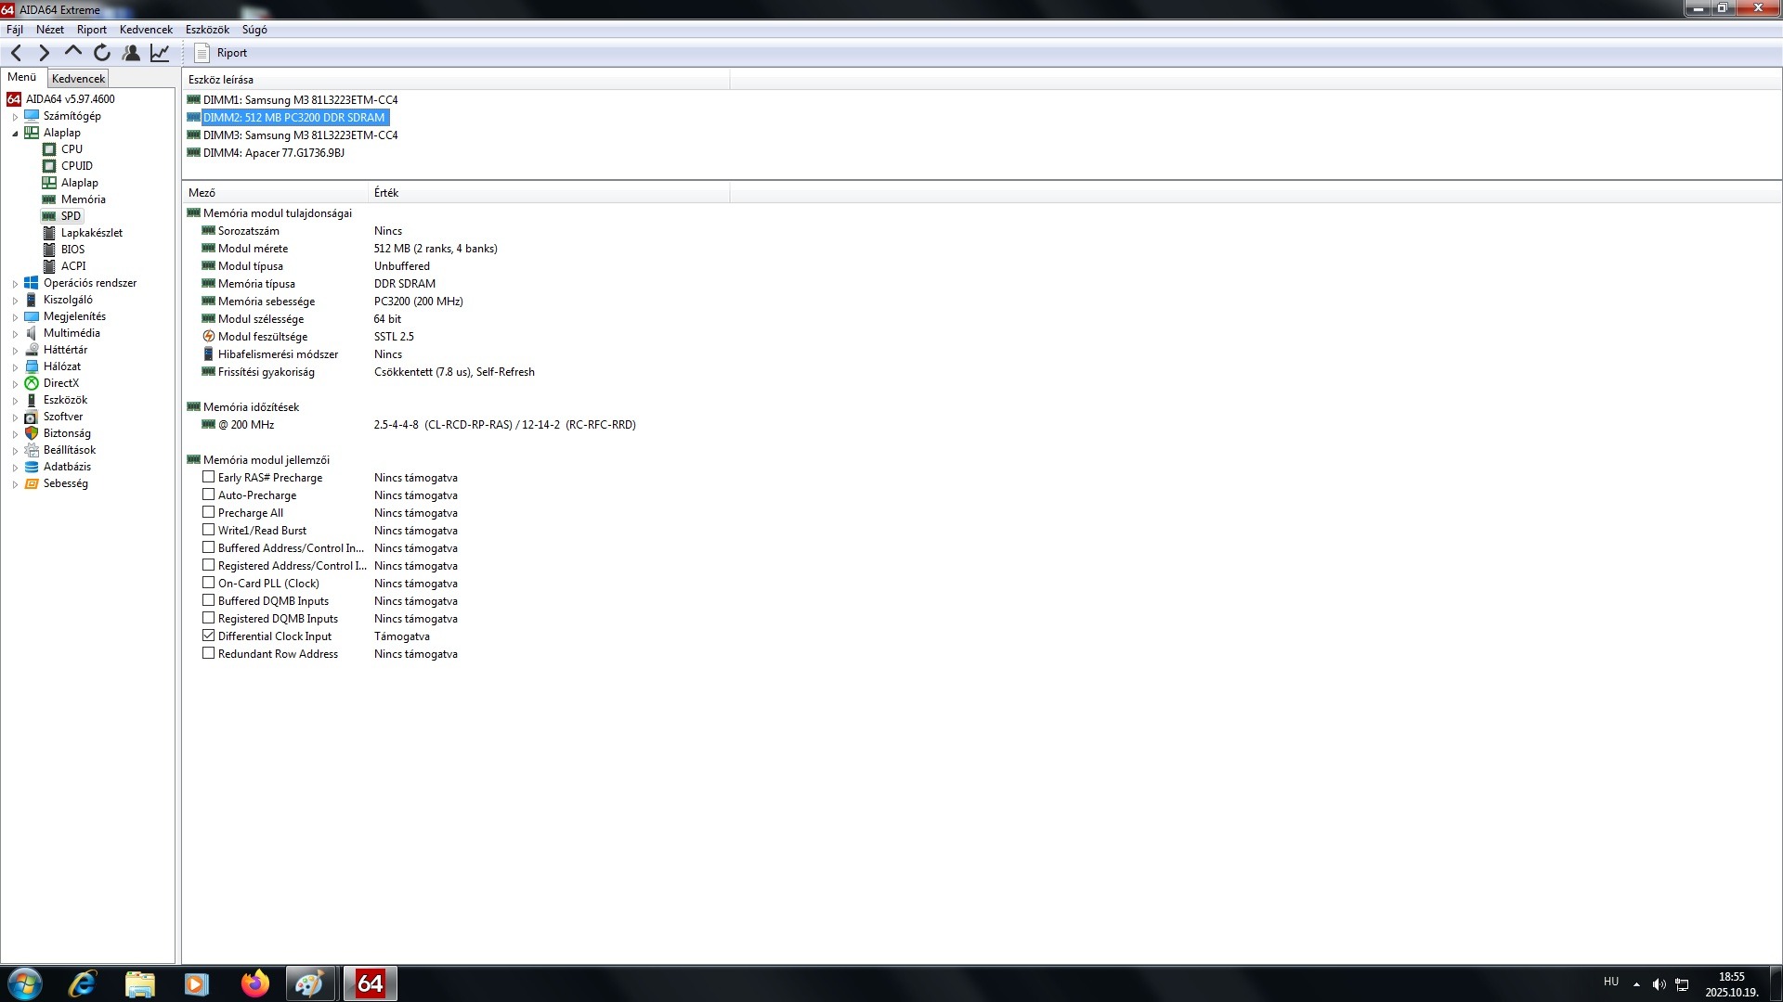The height and width of the screenshot is (1002, 1783).
Task: Select CPUID in the sidebar tree
Action: [x=77, y=166]
